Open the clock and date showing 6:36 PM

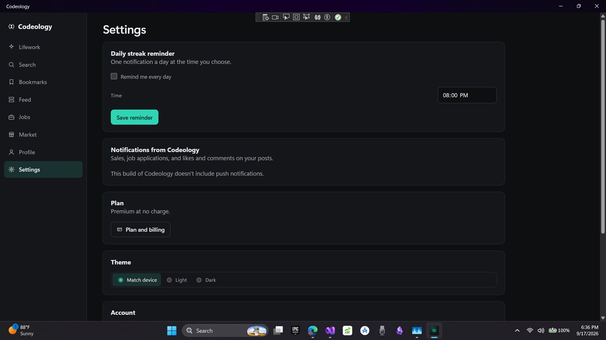587,330
